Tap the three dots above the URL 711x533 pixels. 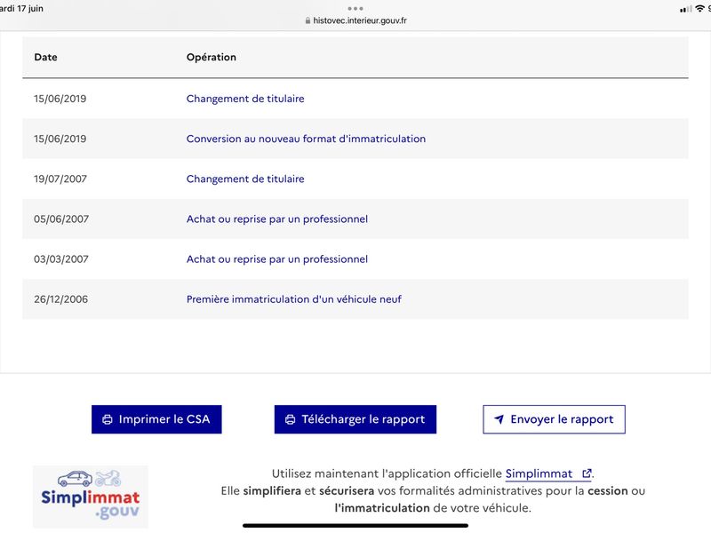click(355, 9)
